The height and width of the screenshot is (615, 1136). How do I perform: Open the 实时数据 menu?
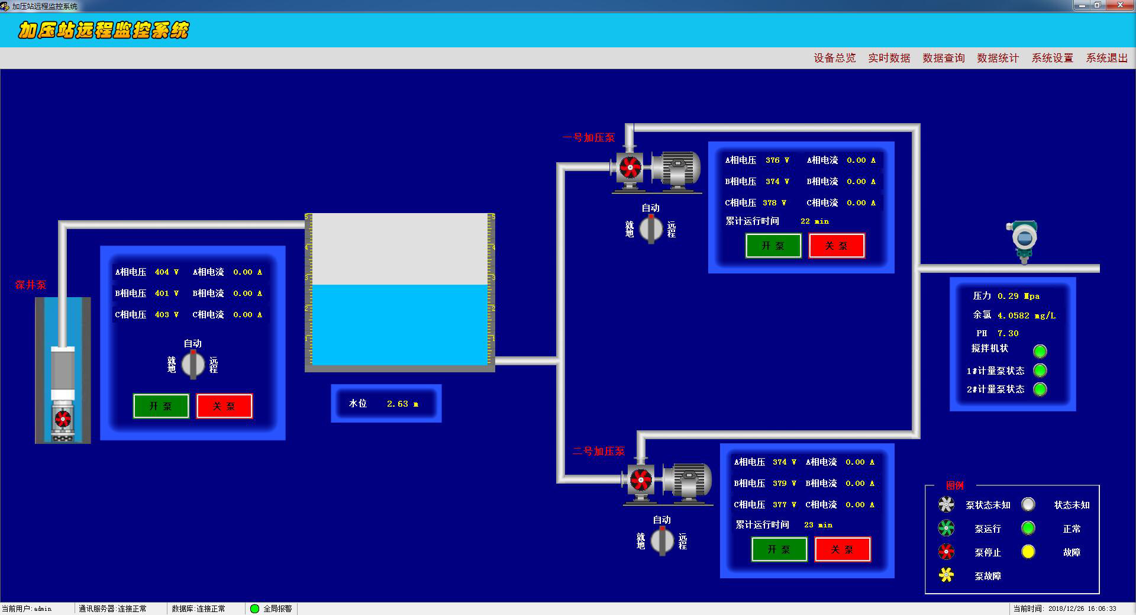click(889, 58)
